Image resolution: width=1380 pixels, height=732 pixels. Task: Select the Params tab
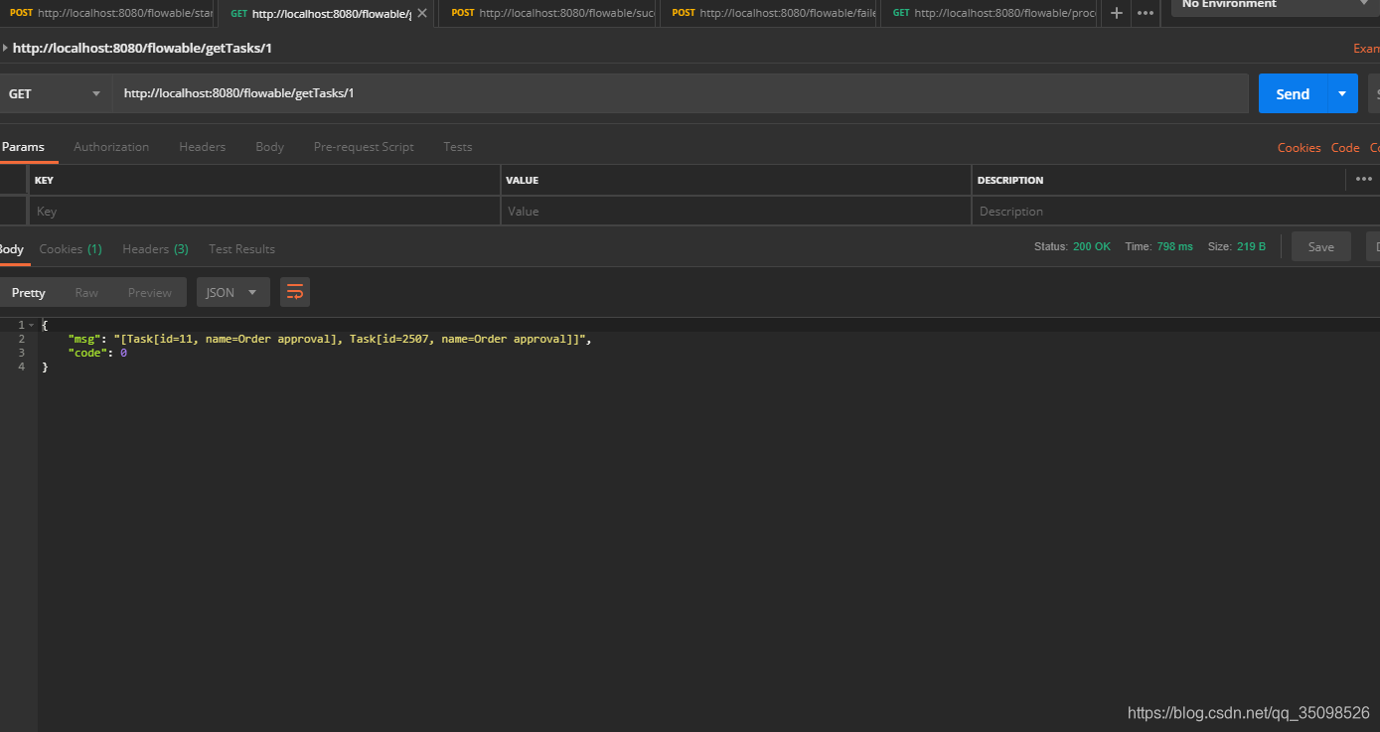point(24,146)
